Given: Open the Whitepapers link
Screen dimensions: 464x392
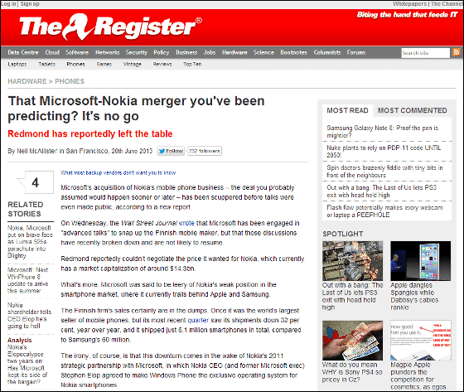Looking at the screenshot, I should [x=410, y=4].
